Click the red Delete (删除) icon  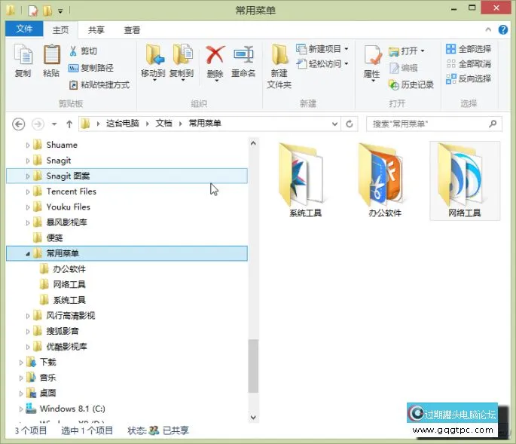[x=215, y=55]
